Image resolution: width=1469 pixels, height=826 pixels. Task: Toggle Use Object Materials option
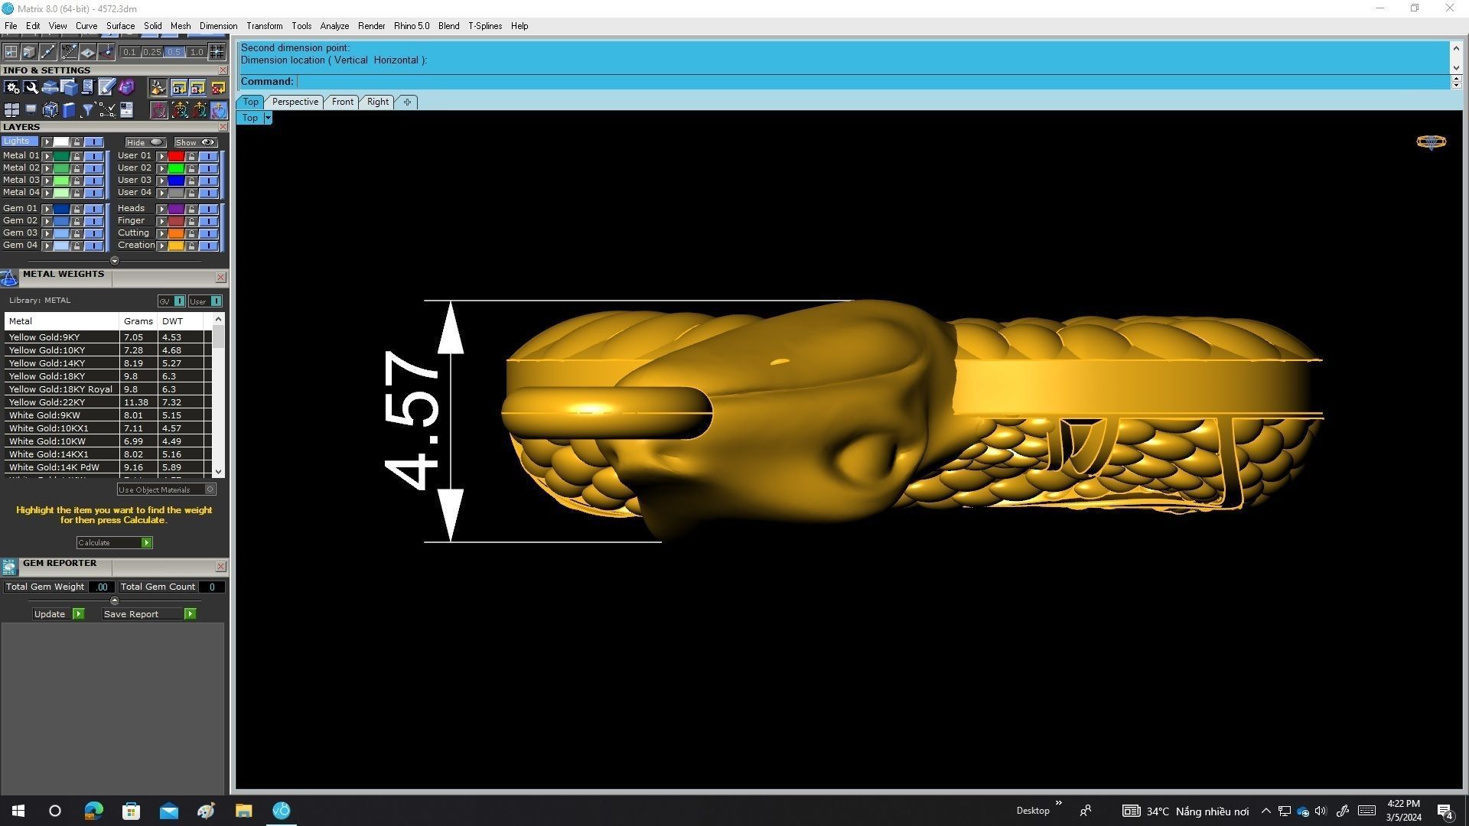tap(166, 489)
